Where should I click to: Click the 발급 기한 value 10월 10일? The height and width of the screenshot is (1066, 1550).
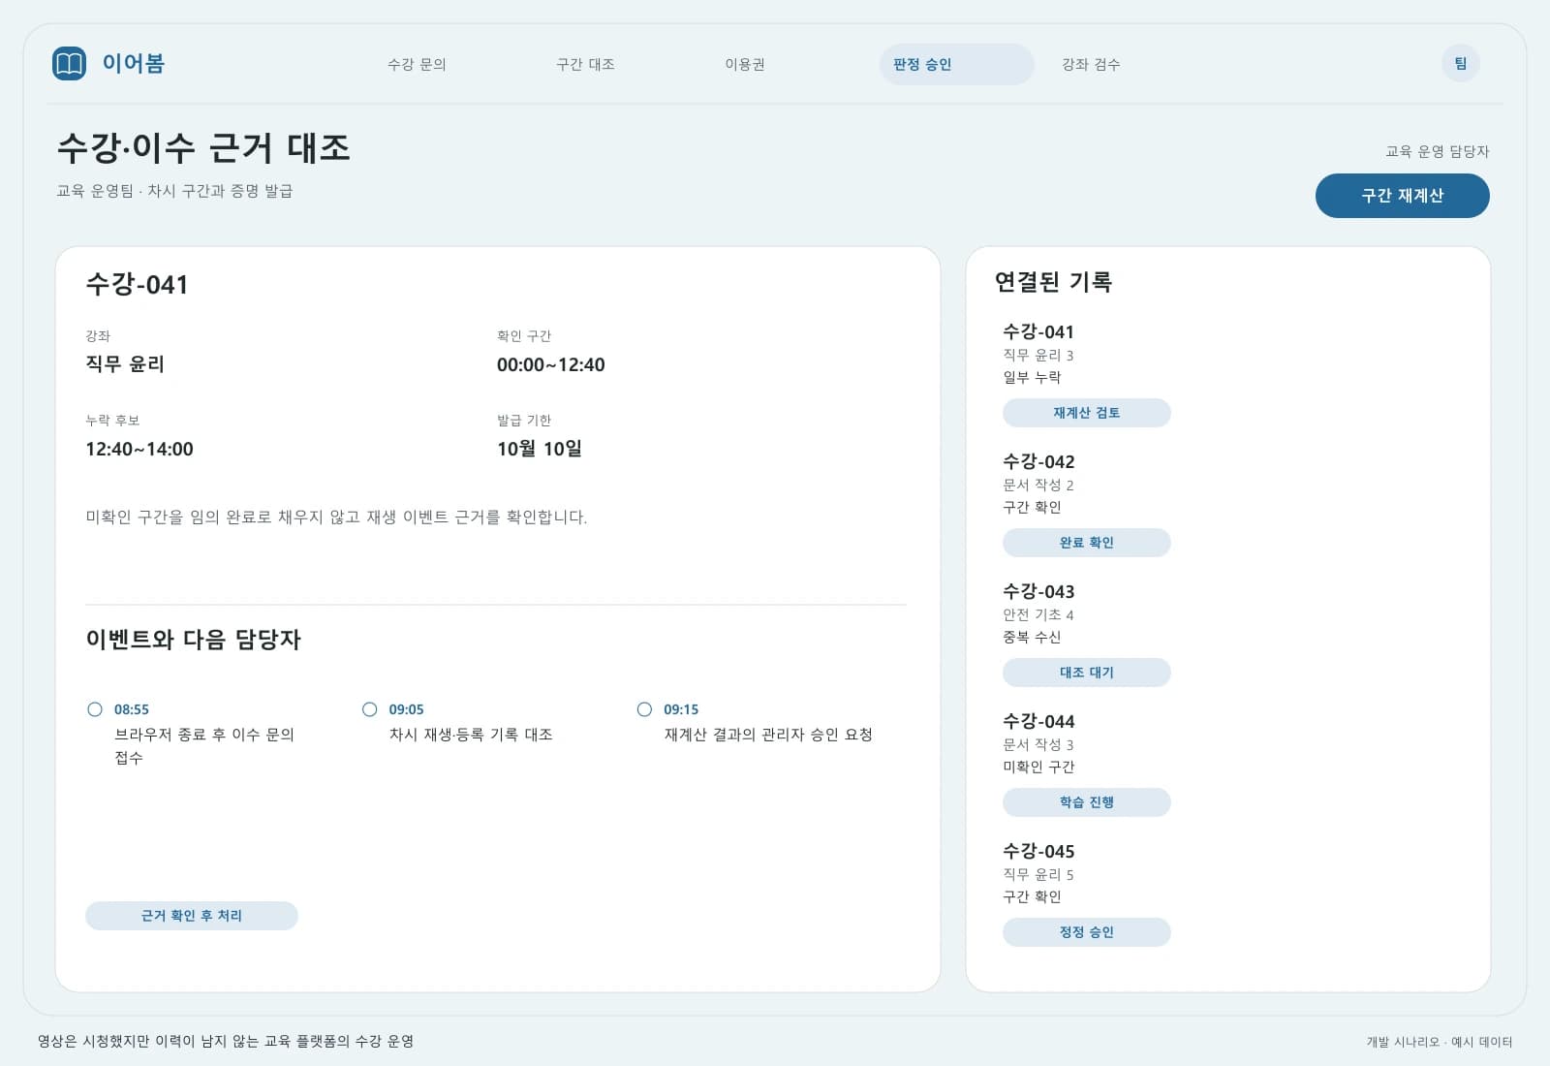[539, 450]
